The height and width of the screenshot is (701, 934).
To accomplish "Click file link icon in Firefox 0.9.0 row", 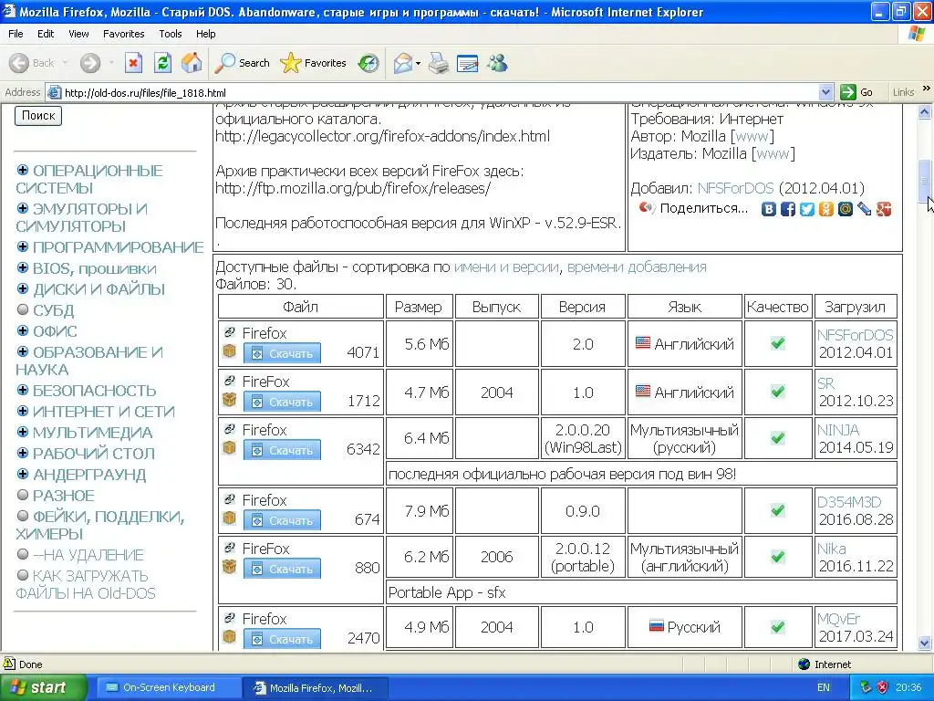I will (x=229, y=499).
